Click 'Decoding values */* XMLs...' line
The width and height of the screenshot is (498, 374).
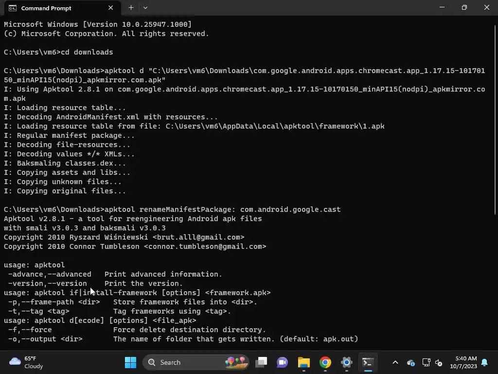[69, 154]
